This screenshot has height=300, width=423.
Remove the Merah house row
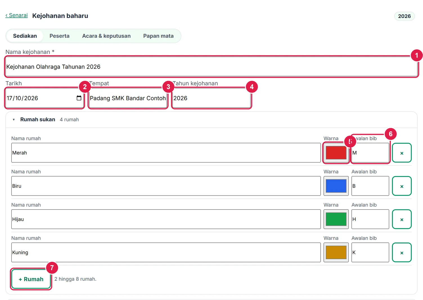point(402,153)
